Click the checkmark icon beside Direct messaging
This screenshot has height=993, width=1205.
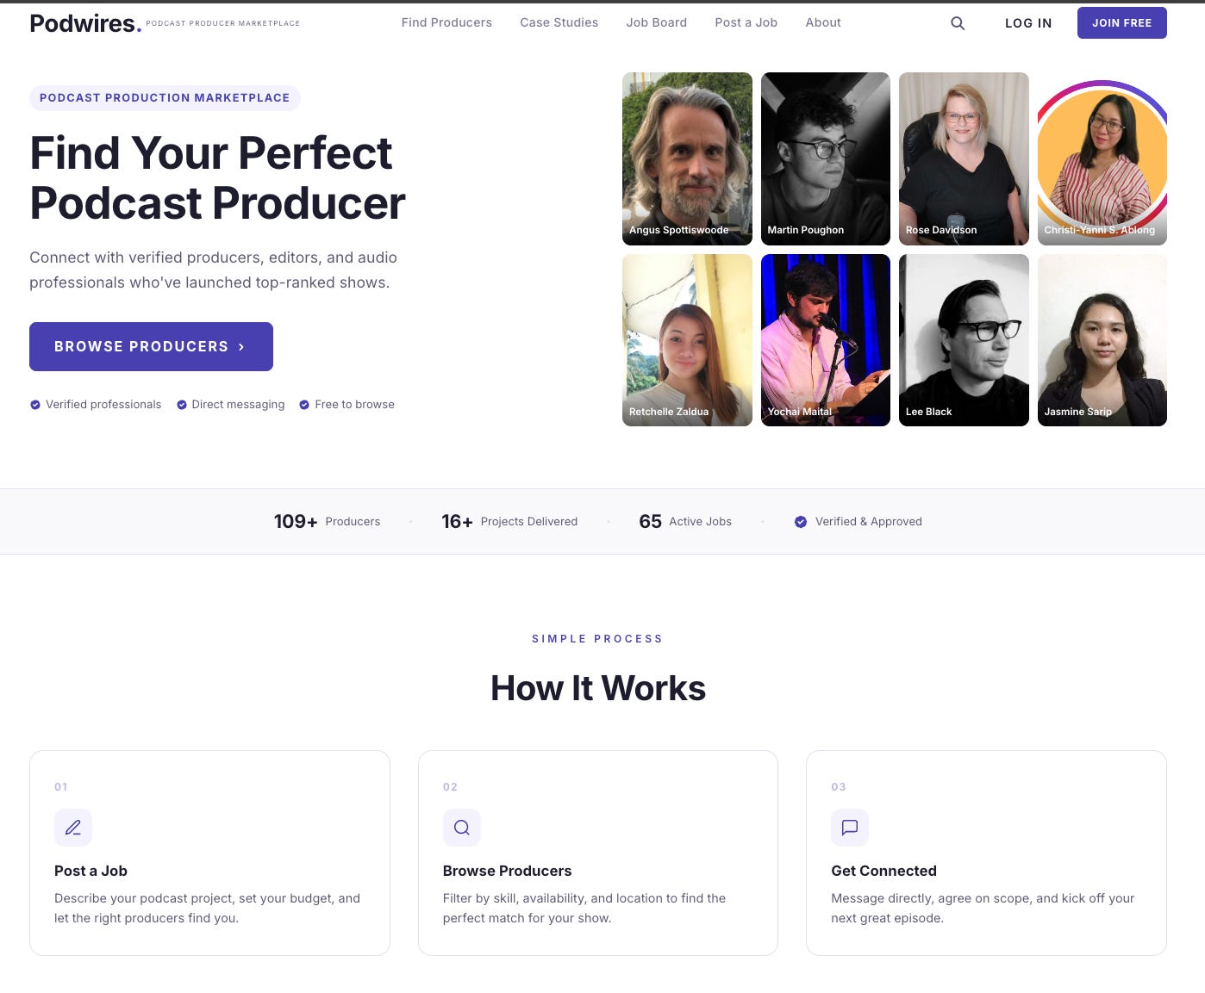[182, 405]
